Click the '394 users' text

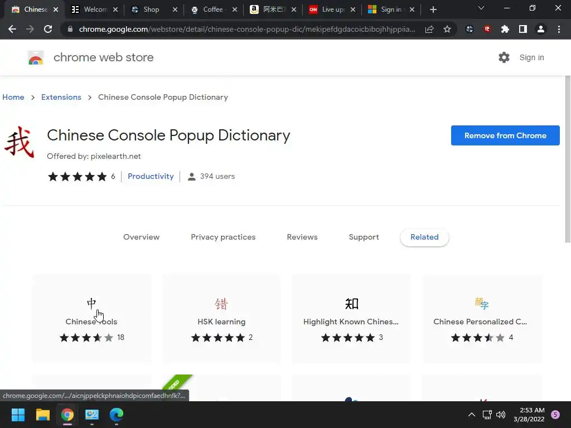click(217, 176)
